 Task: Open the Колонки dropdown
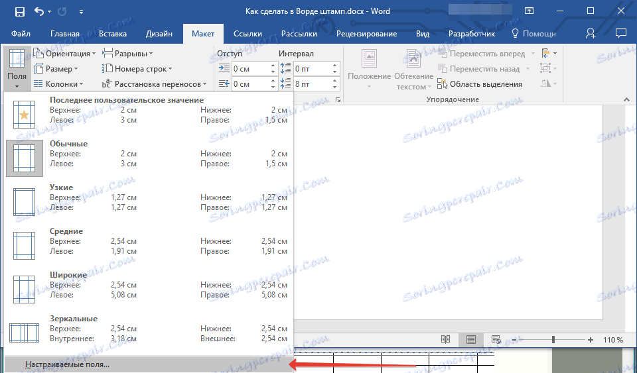pos(58,84)
